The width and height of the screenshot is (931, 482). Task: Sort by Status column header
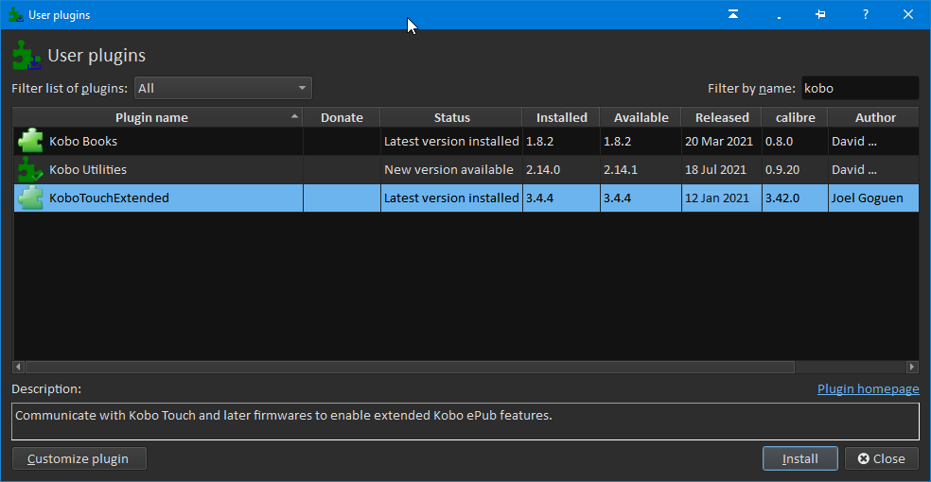tap(451, 117)
